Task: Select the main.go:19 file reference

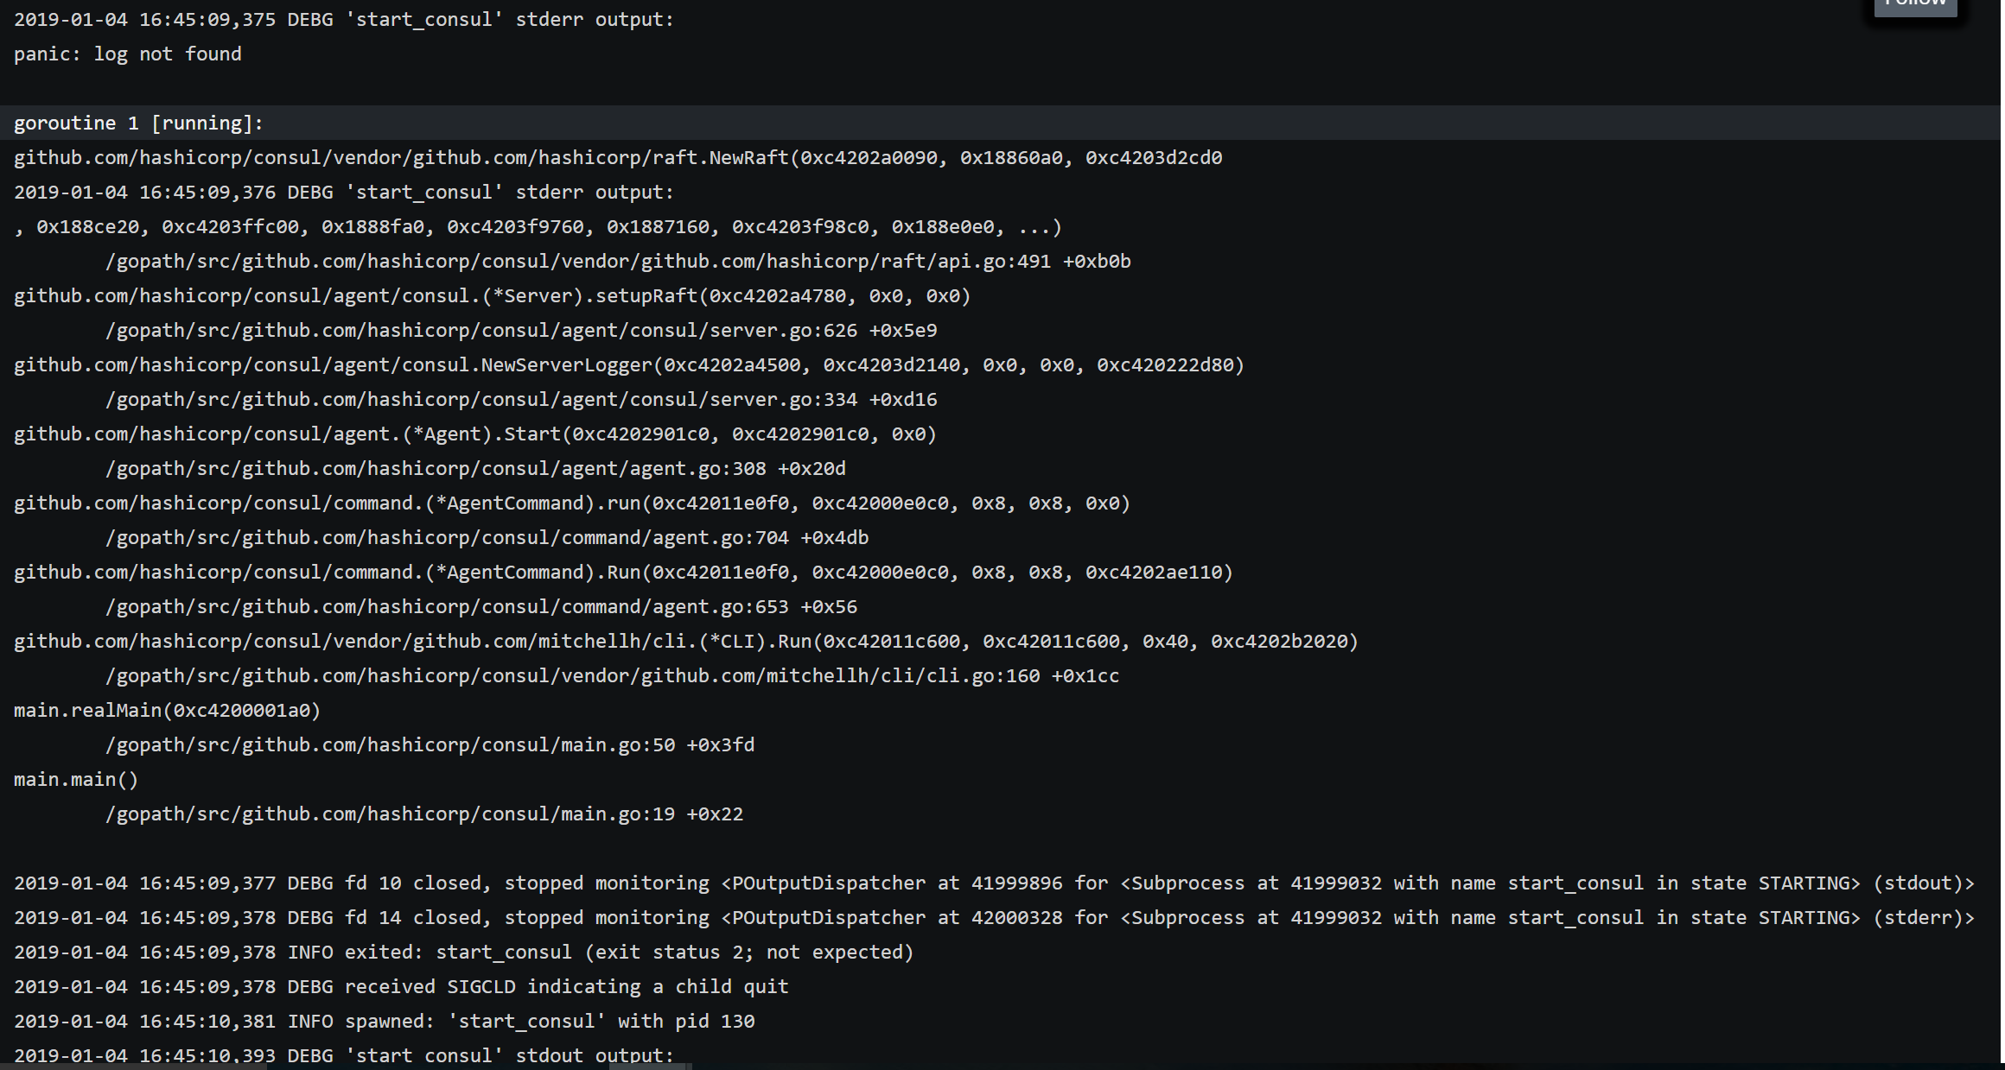Action: (x=423, y=814)
